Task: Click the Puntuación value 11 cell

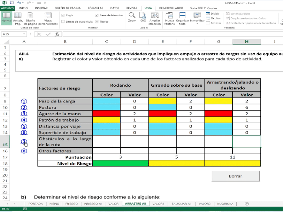Action: pyautogui.click(x=232, y=157)
